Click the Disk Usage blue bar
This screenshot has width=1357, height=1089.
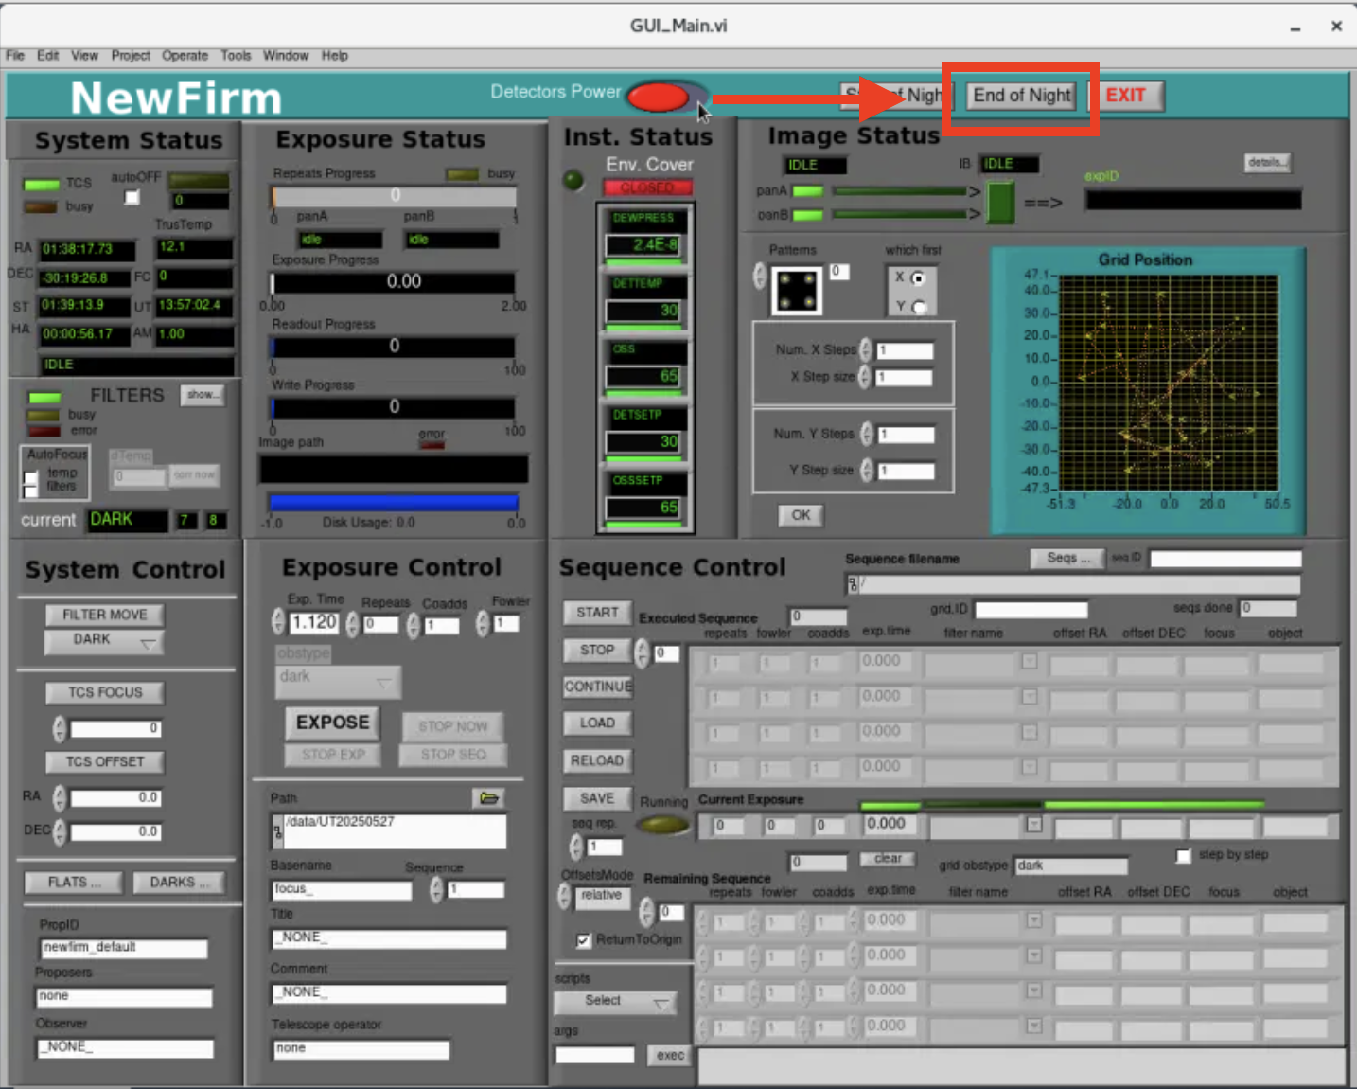394,502
